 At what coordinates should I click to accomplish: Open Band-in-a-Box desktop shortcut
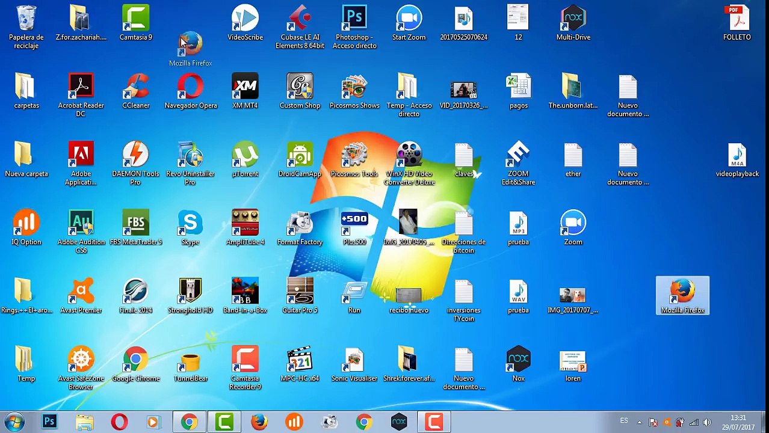pos(245,296)
